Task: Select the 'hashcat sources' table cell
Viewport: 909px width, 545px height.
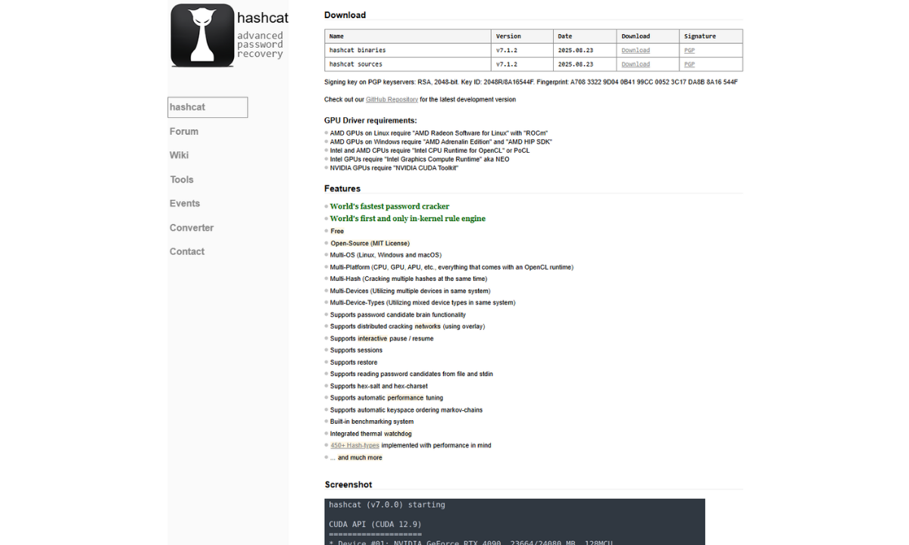Action: pyautogui.click(x=408, y=64)
